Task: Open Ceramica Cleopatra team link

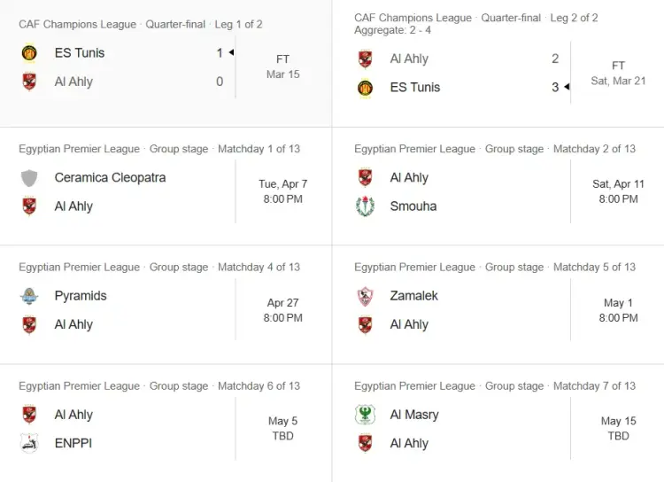Action: coord(110,178)
